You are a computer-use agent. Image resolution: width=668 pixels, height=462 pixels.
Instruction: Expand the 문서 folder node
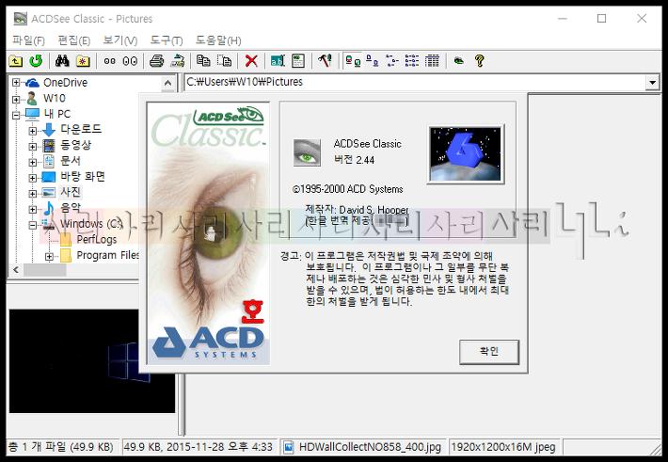32,162
